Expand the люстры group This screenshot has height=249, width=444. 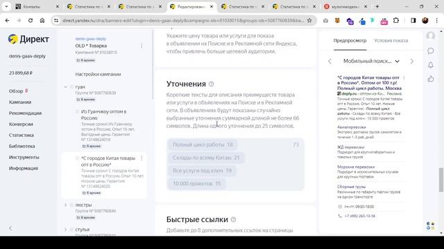[65, 205]
